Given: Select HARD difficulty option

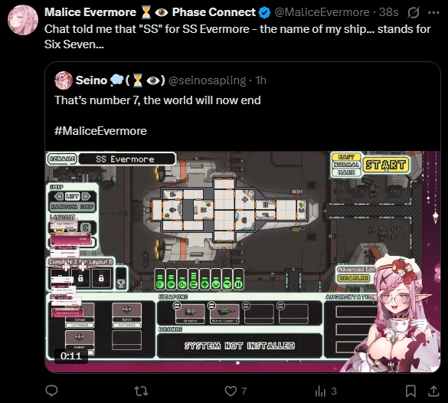Looking at the screenshot, I should tap(346, 172).
